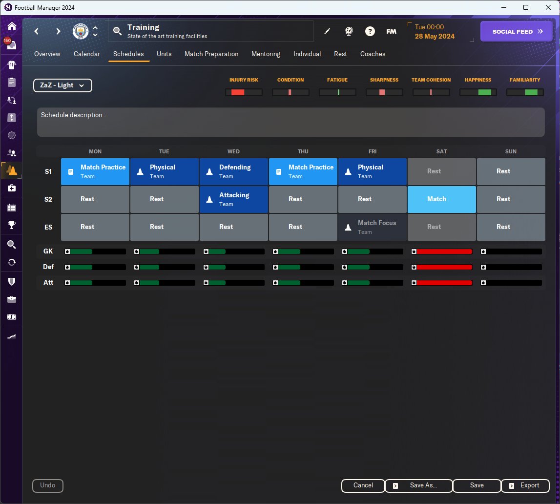Open the Club Vision briefcase icon

[x=11, y=299]
